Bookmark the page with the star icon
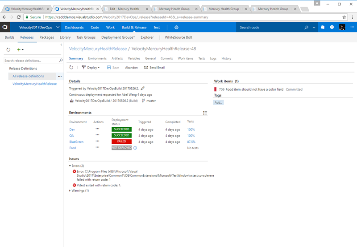The width and height of the screenshot is (357, 247). [344, 17]
